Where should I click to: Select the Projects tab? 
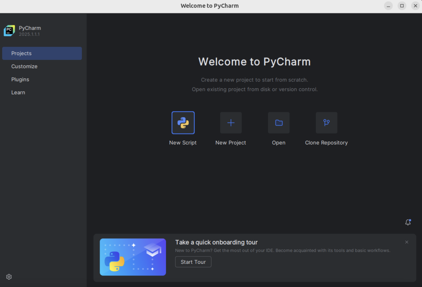coord(42,53)
